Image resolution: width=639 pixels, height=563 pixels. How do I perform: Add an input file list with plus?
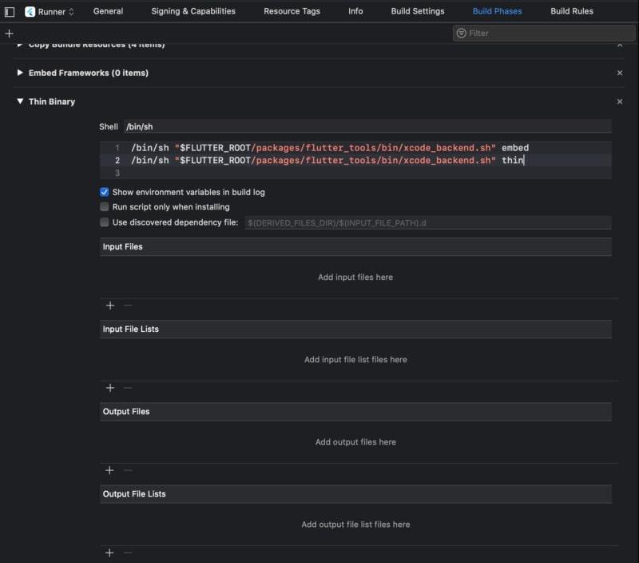click(110, 388)
